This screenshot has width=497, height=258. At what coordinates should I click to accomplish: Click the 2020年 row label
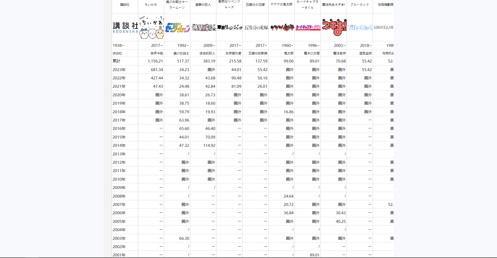(119, 95)
